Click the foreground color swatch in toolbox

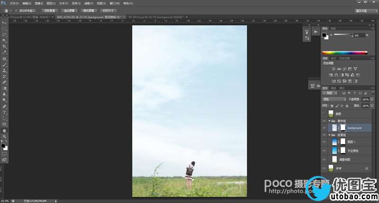pos(3,146)
